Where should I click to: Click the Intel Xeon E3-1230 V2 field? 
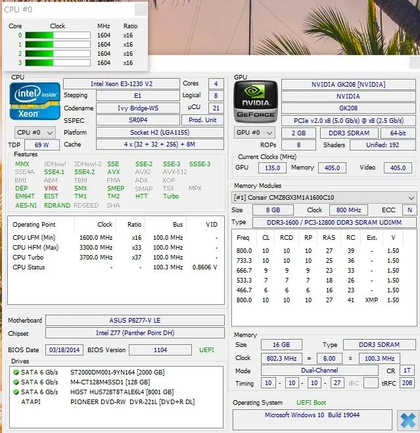(x=122, y=84)
